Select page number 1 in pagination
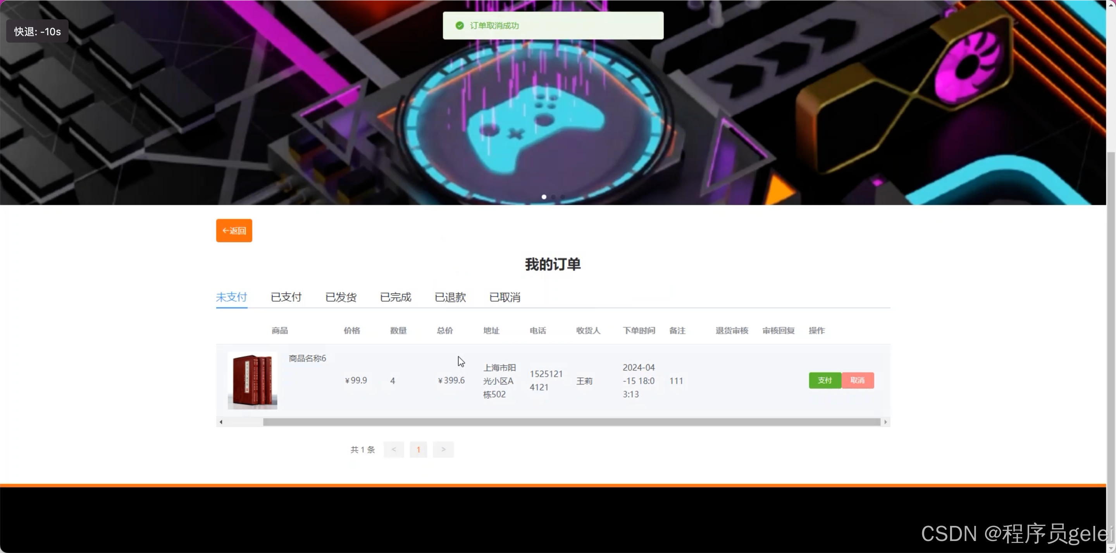Screen dimensions: 1116x553 pyautogui.click(x=418, y=450)
